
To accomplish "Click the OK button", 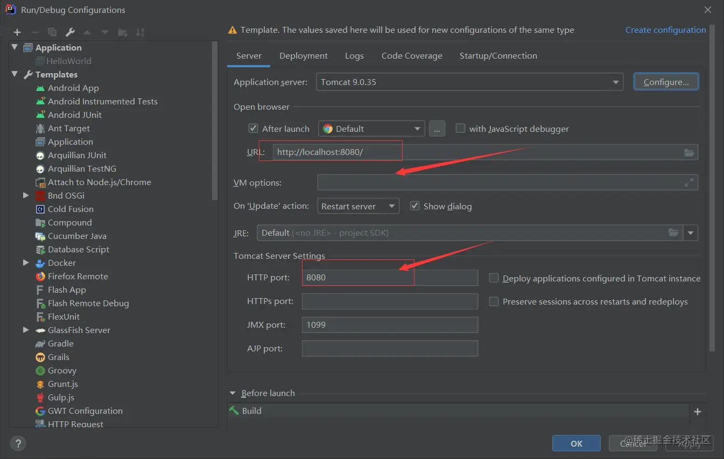I will [577, 443].
